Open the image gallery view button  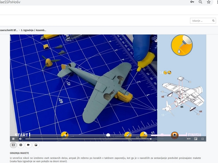click(36, 145)
